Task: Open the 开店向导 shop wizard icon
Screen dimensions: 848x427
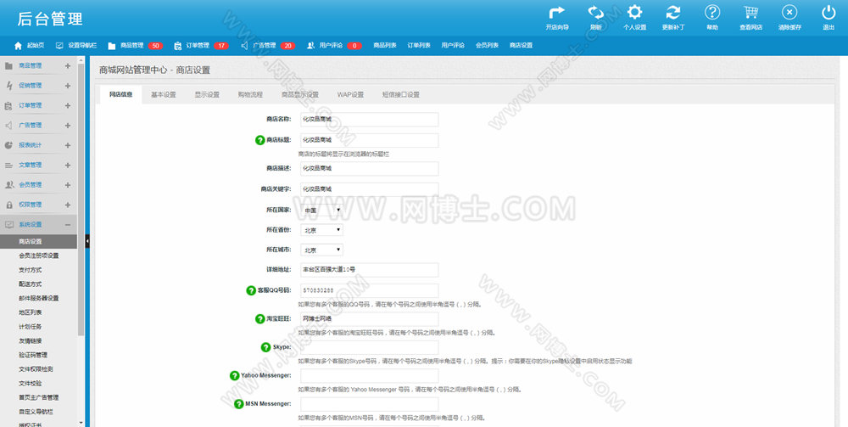Action: 556,13
